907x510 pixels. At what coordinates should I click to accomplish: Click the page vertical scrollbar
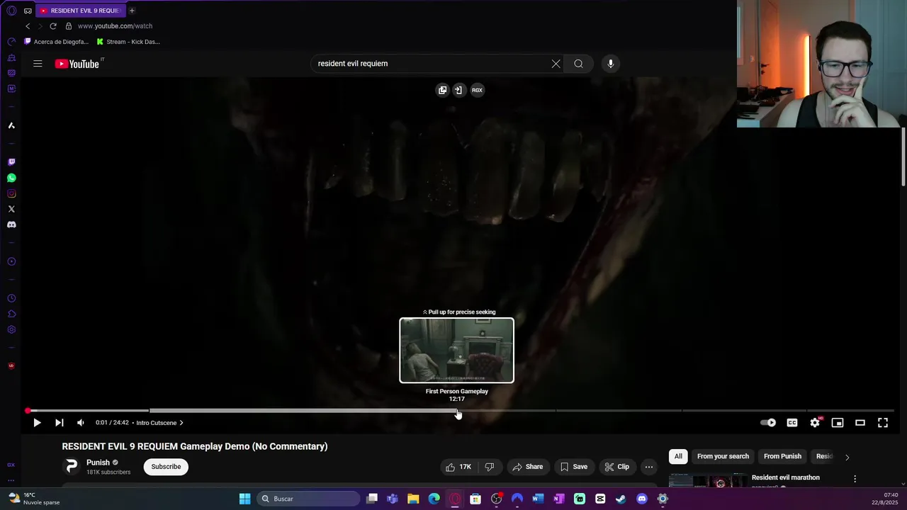(903, 156)
